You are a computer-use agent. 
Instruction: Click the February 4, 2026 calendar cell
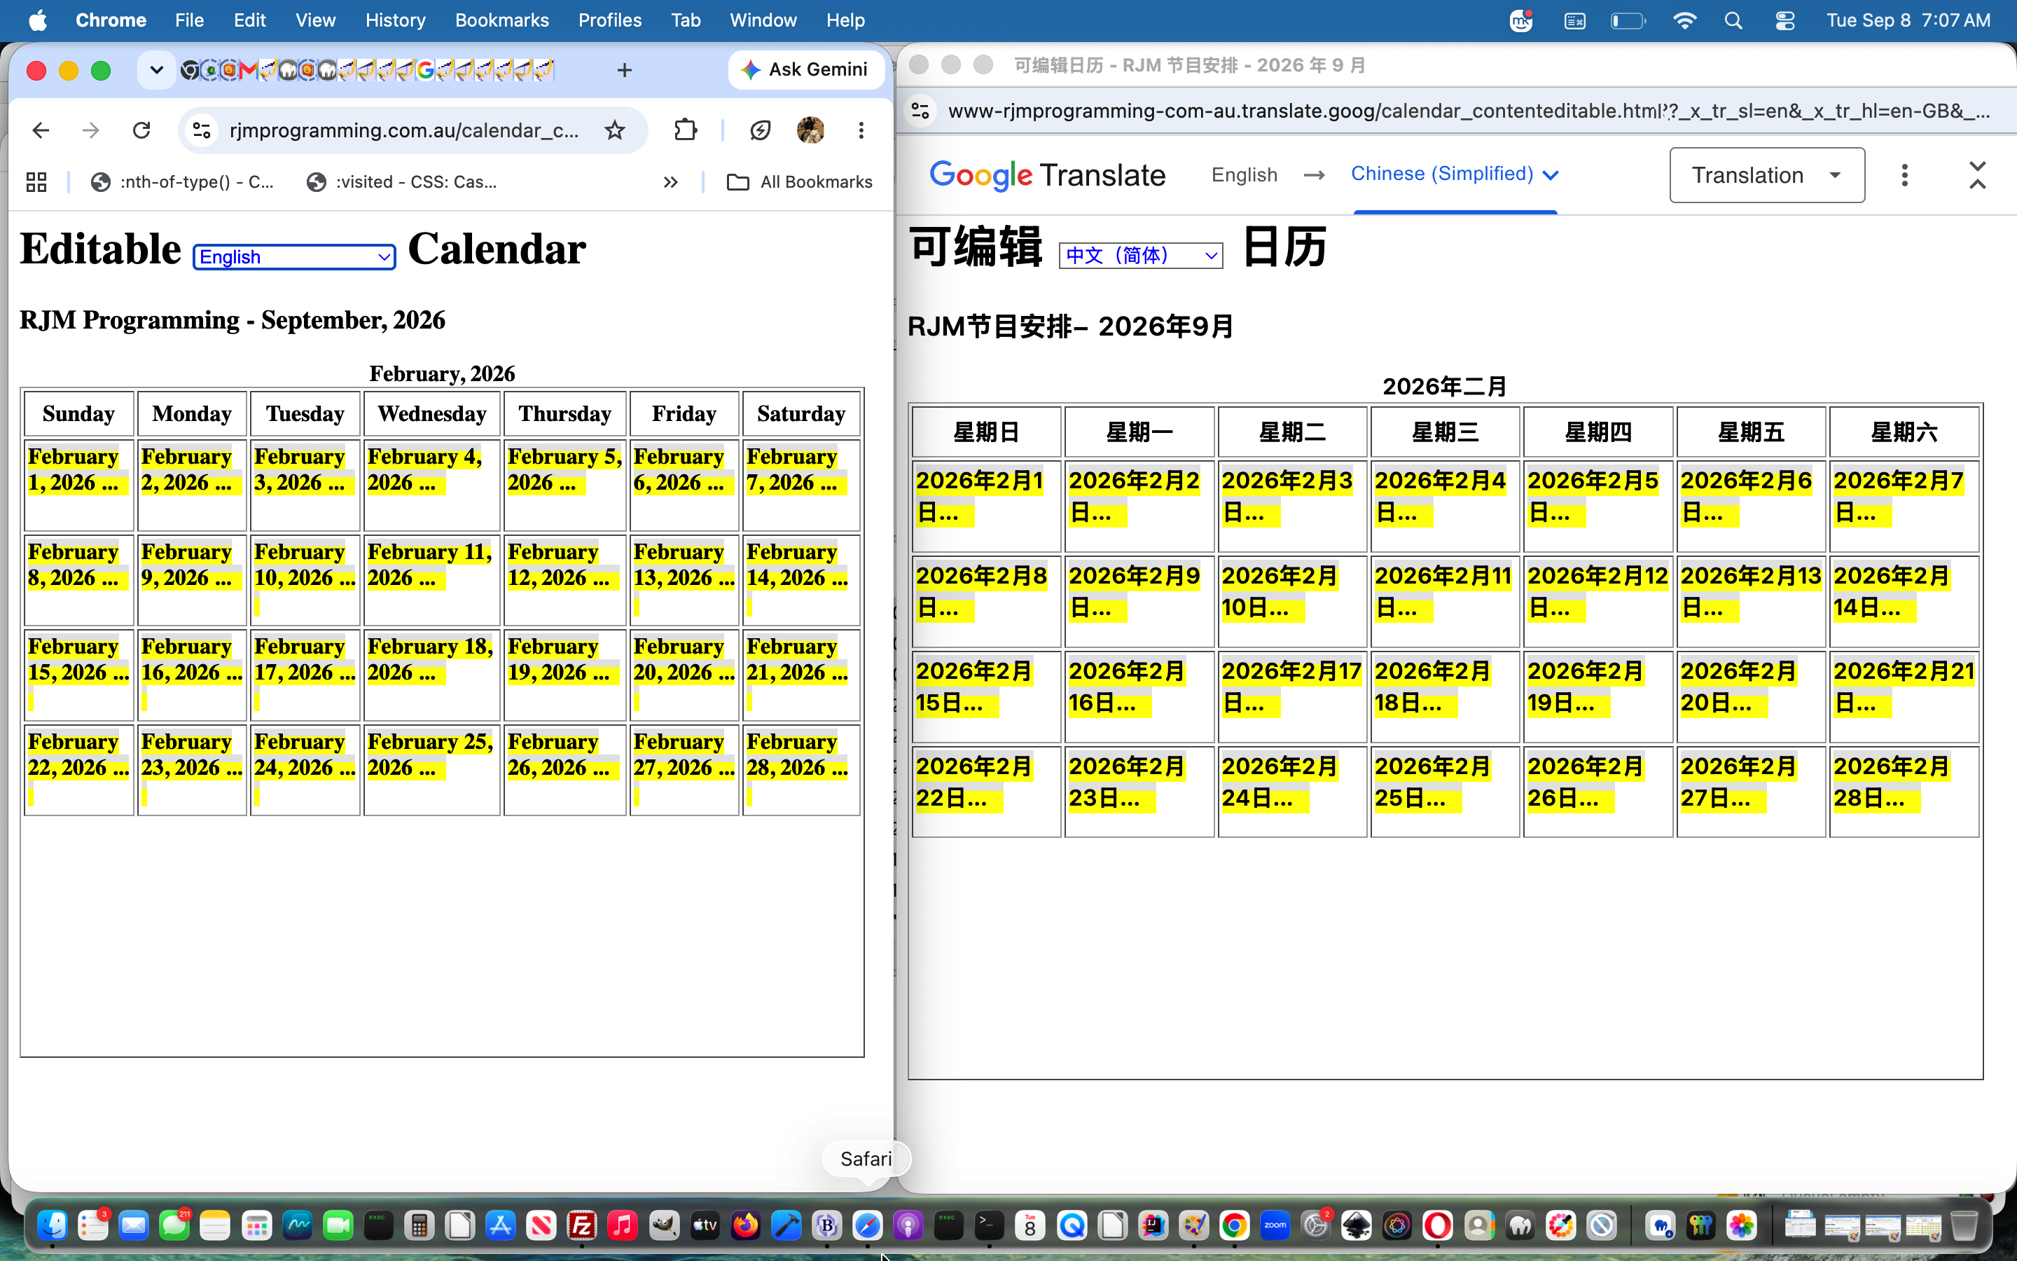[x=431, y=485]
